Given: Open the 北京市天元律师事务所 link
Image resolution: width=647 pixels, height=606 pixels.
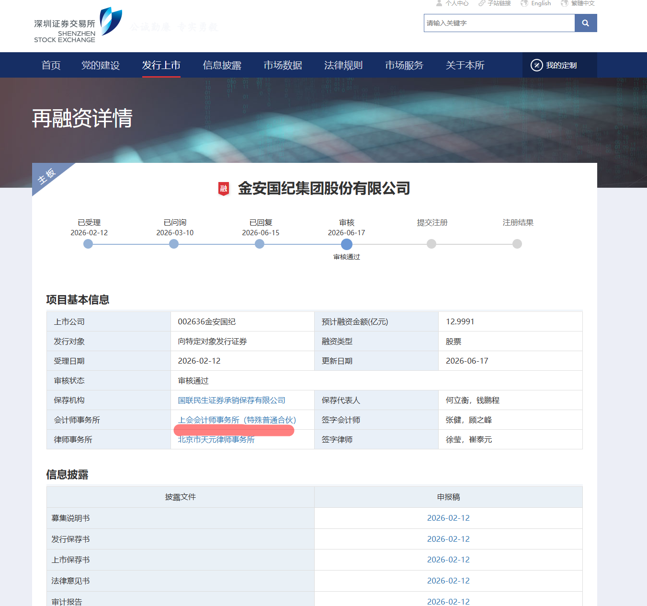Looking at the screenshot, I should point(216,440).
